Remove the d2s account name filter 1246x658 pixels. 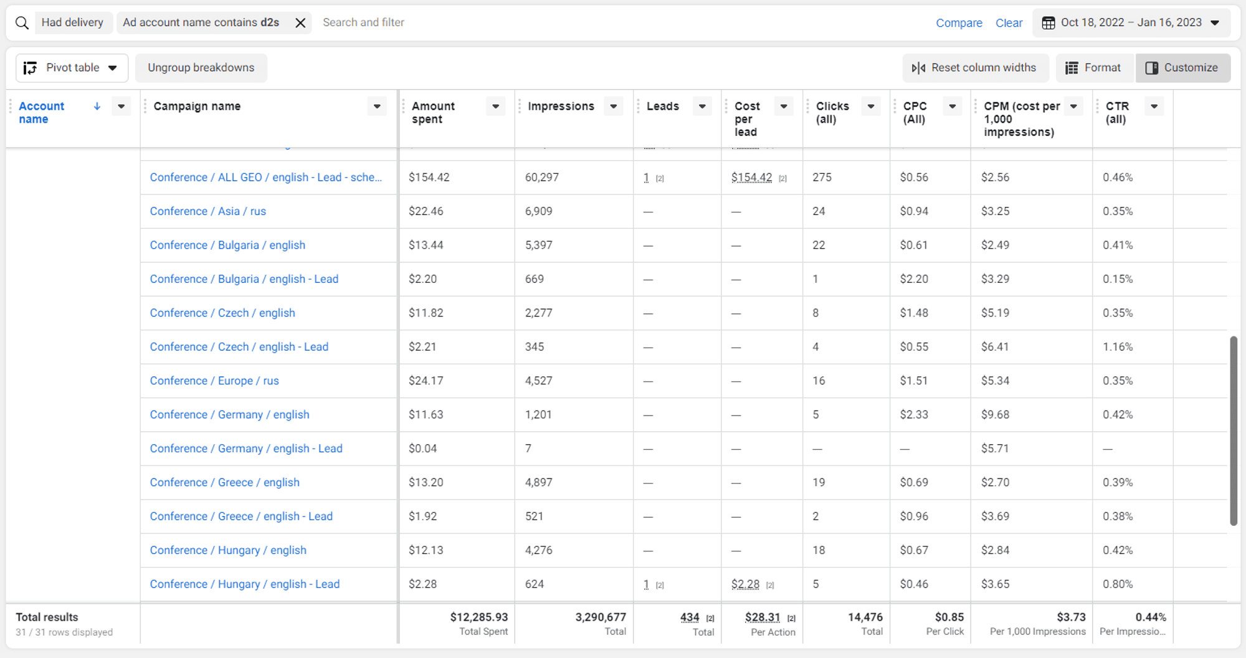tap(300, 22)
